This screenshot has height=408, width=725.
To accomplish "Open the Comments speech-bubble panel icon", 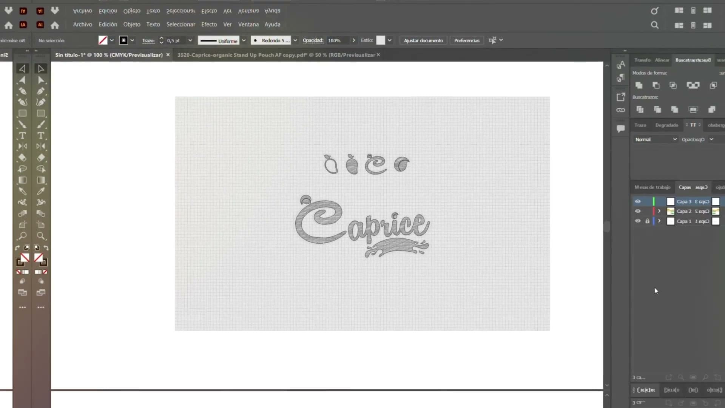I will [x=620, y=129].
